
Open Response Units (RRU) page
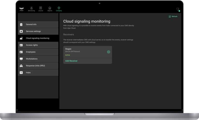[x=35, y=66]
